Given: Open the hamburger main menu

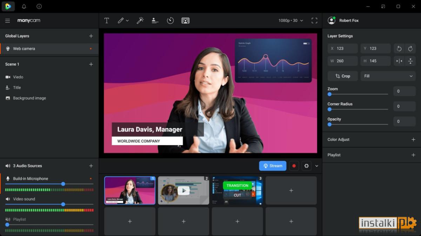Looking at the screenshot, I should pos(7,21).
